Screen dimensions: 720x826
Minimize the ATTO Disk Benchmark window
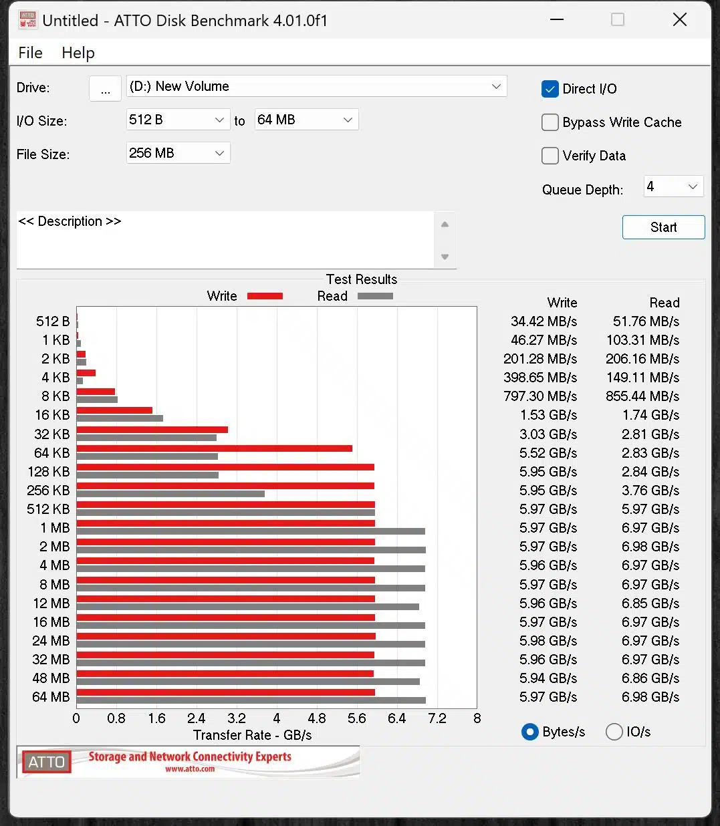click(x=557, y=19)
